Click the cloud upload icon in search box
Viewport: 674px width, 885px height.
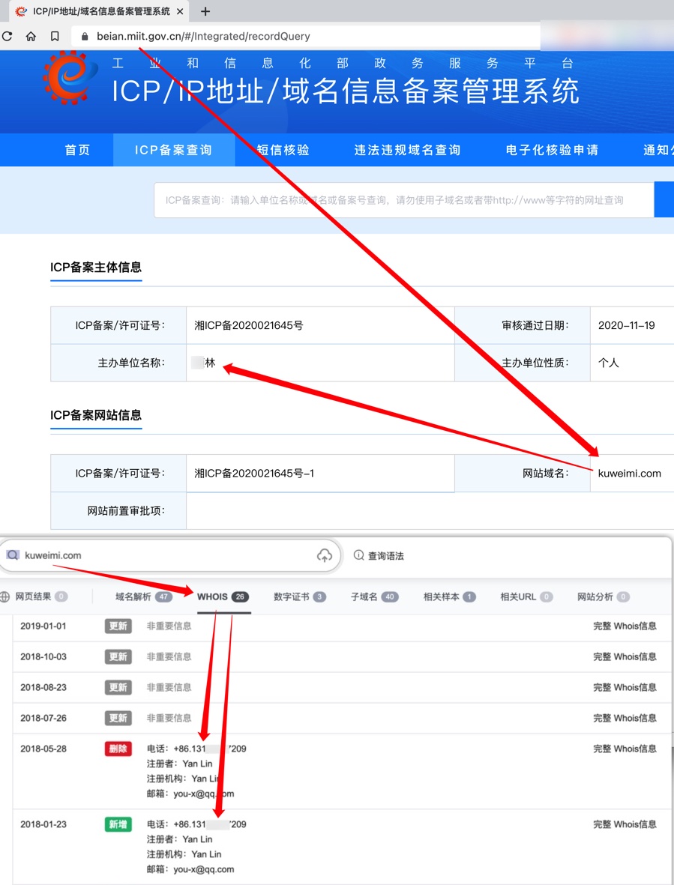(325, 555)
